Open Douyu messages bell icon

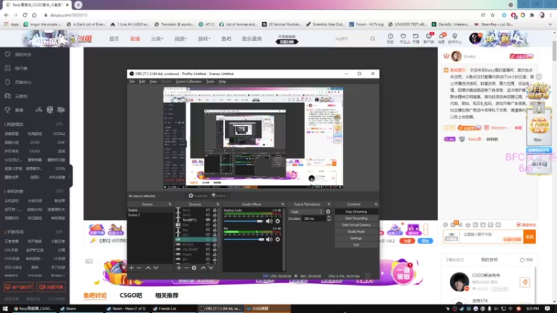[x=441, y=37]
